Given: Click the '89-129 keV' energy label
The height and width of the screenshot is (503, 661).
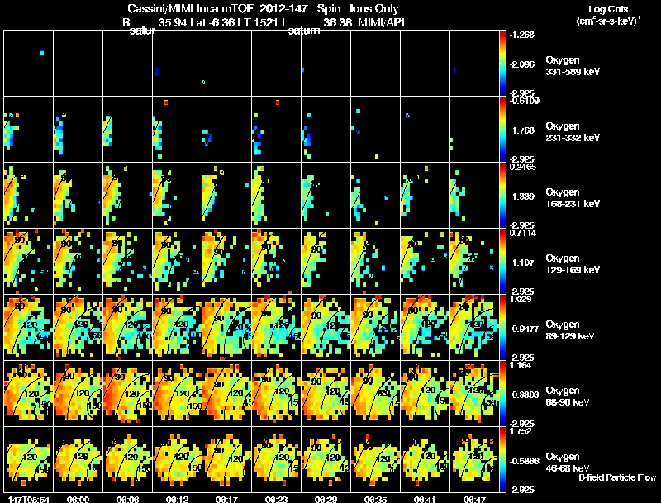Looking at the screenshot, I should point(570,336).
